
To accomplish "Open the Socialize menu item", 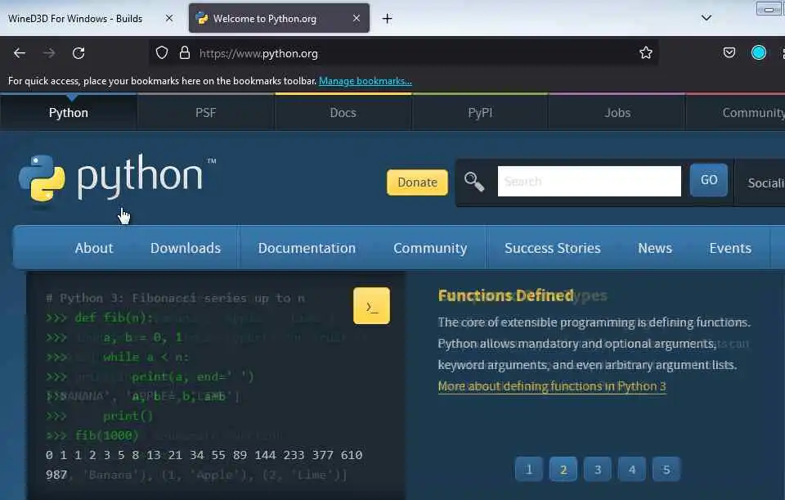I will pos(765,182).
